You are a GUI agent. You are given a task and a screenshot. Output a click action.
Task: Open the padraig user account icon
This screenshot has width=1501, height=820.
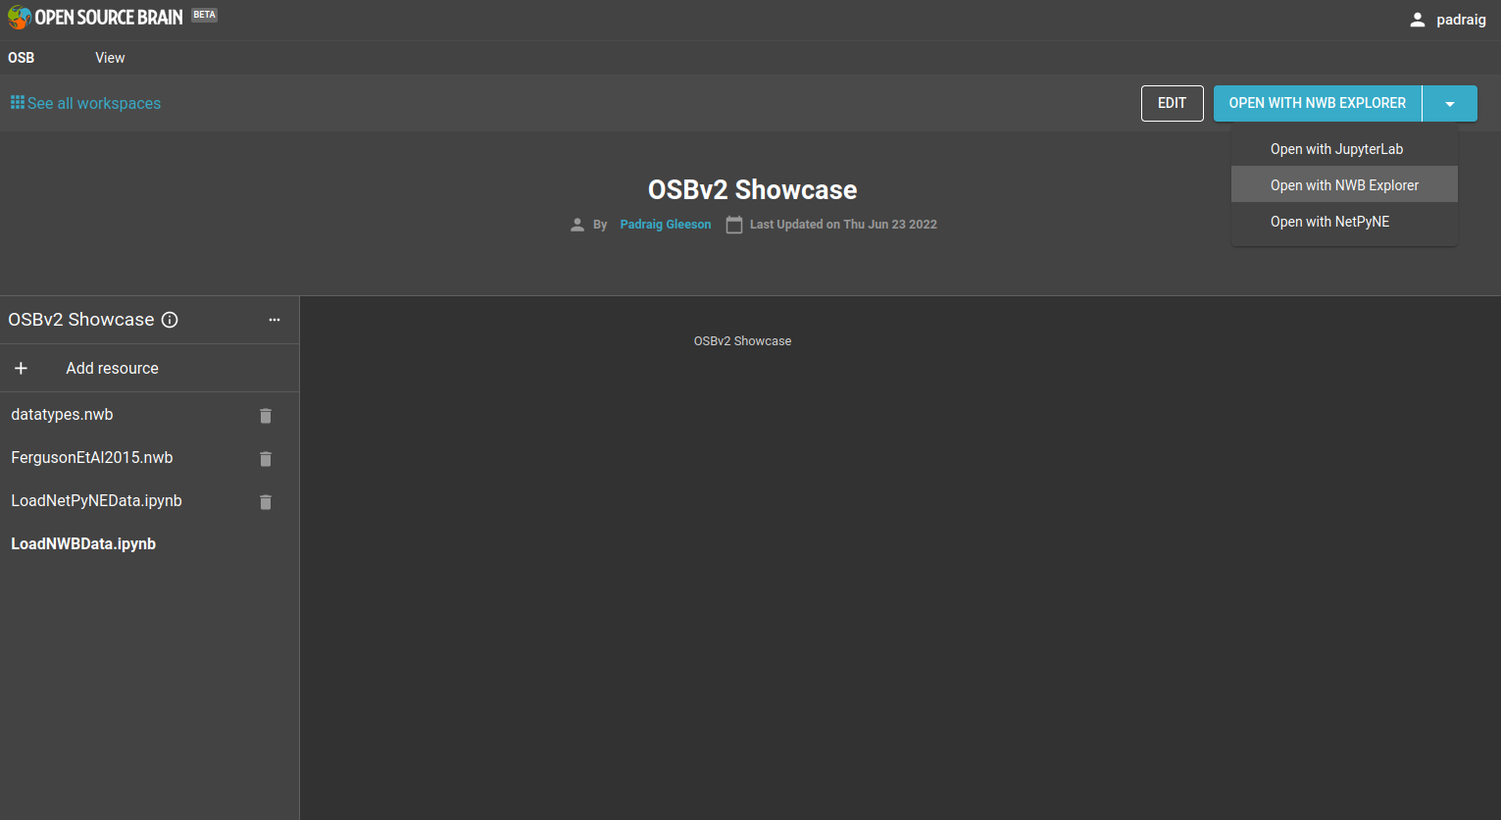point(1417,20)
